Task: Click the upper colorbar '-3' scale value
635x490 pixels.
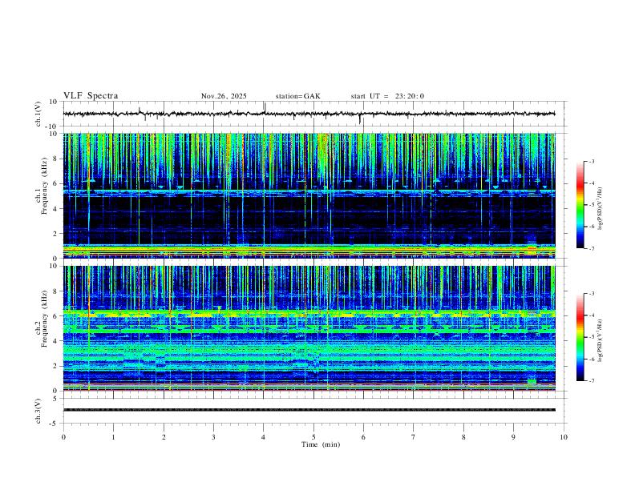Action: [591, 161]
